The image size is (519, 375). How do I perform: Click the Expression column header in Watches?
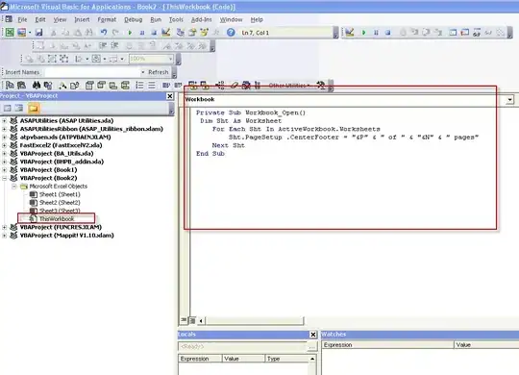[x=387, y=345]
